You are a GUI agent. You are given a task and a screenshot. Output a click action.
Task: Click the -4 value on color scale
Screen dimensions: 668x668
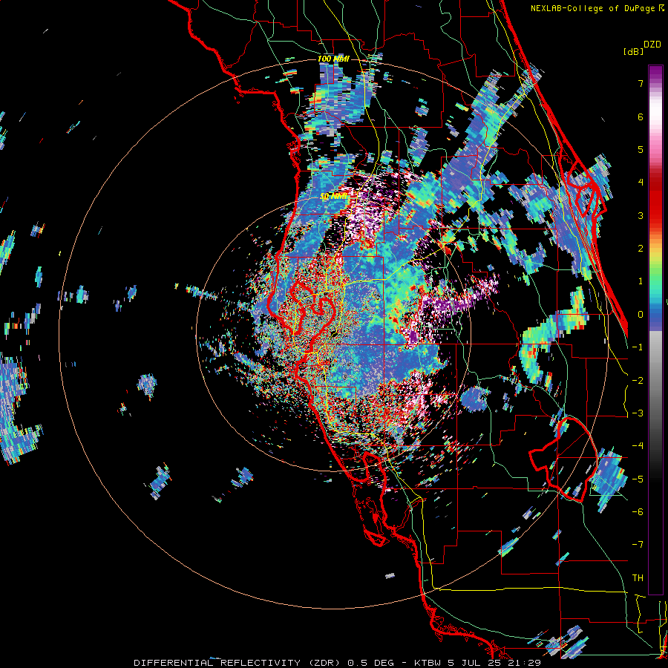click(638, 446)
